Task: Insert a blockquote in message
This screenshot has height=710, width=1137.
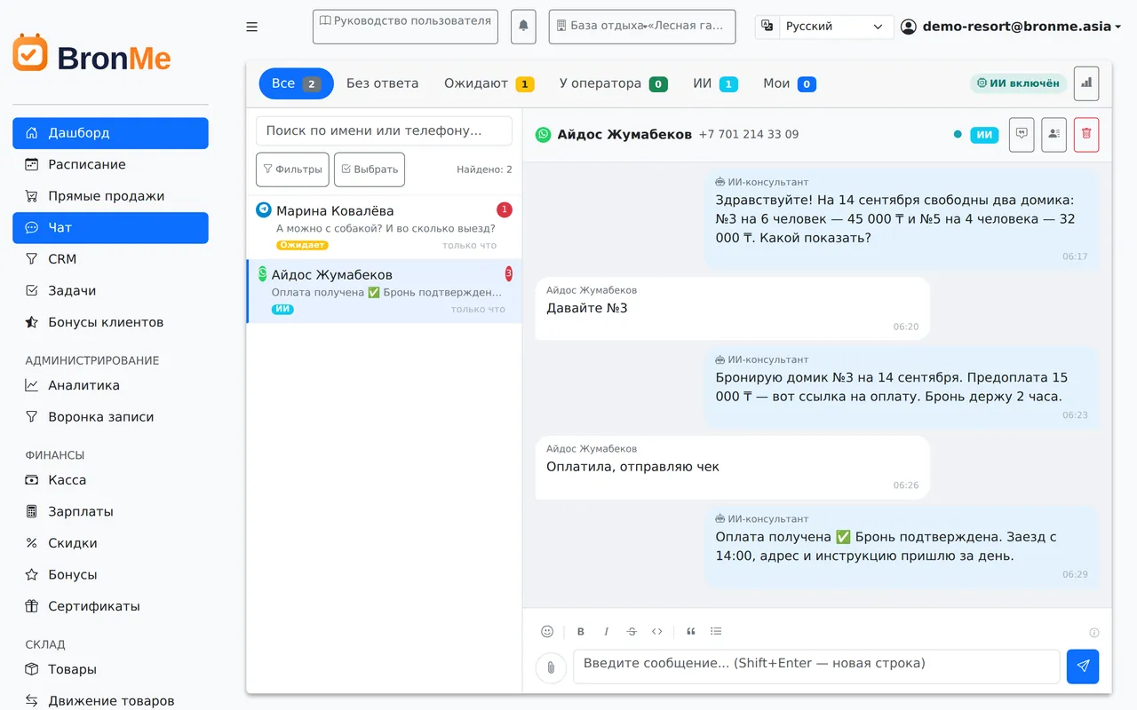Action: 691,632
